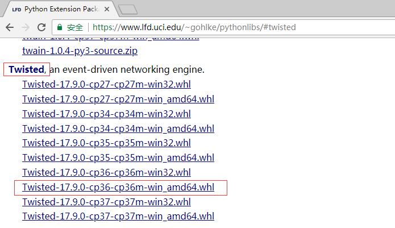Screen dimensions: 395x228
Task: Download twain-1.0.4-py3-source.zip
Action: (80, 51)
